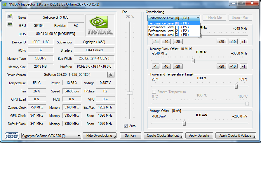Click memory clock offset +1 button
The height and width of the screenshot is (179, 261).
point(243,66)
